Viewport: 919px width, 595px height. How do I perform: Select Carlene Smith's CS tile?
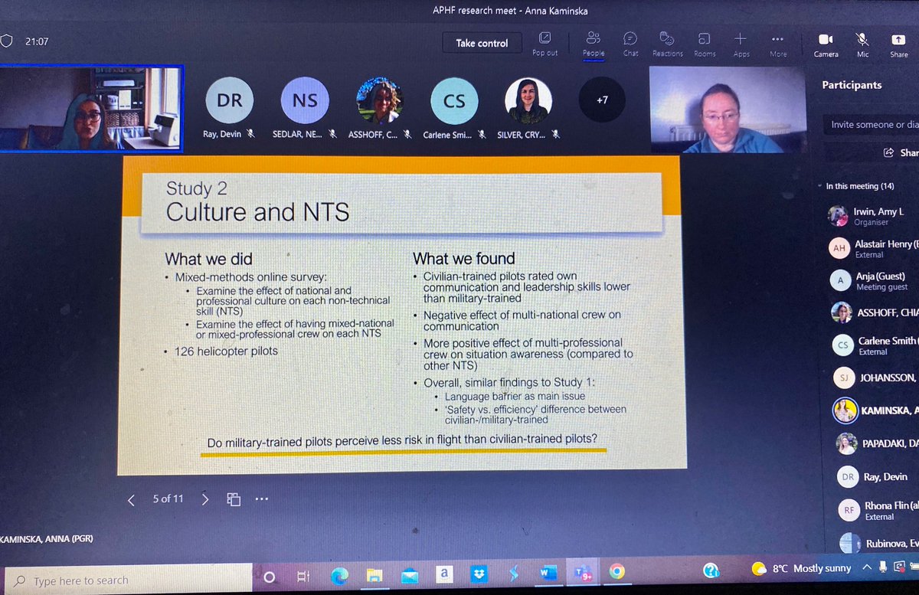pos(454,101)
